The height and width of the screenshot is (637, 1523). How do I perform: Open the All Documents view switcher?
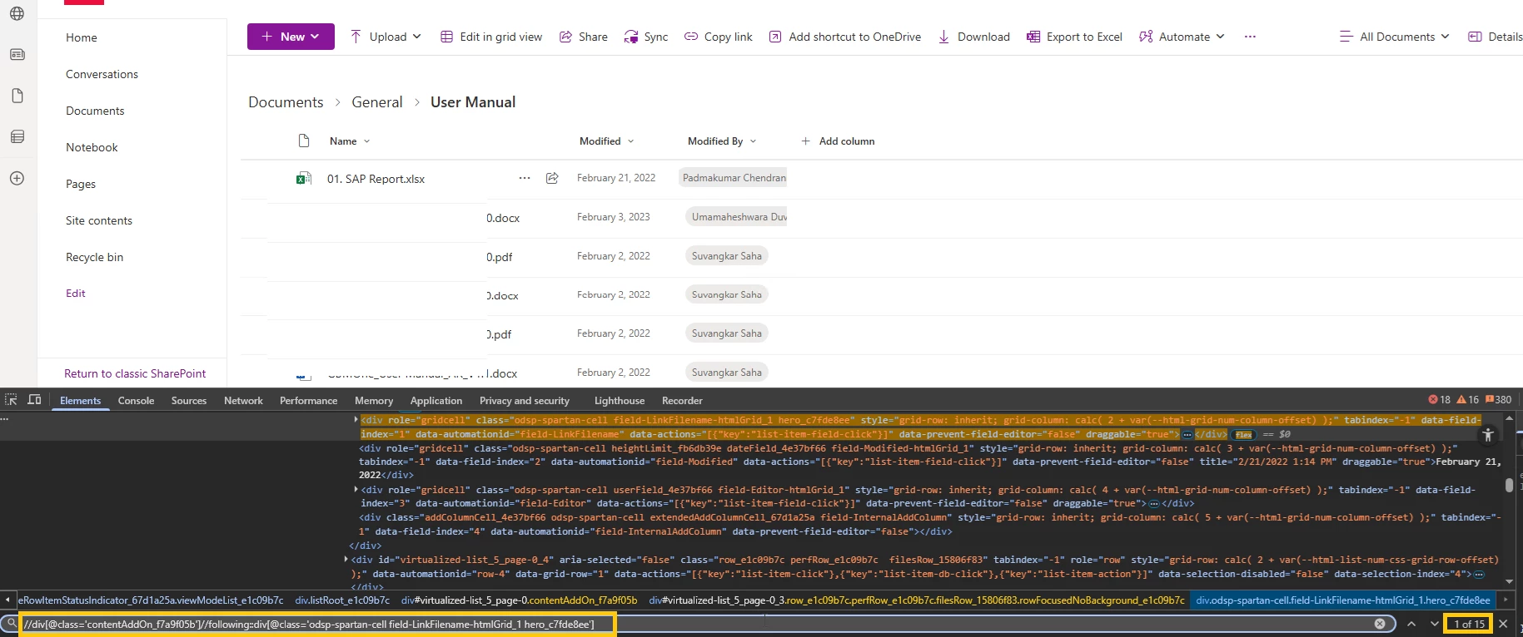click(x=1395, y=37)
